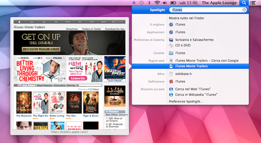The image size is (261, 143).
Task: Clear the Spotlight search field
Action: coord(244,10)
